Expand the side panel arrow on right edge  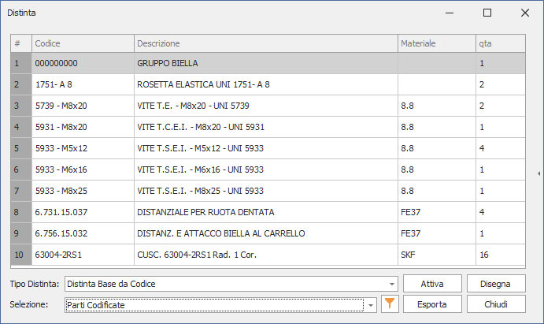pos(538,173)
